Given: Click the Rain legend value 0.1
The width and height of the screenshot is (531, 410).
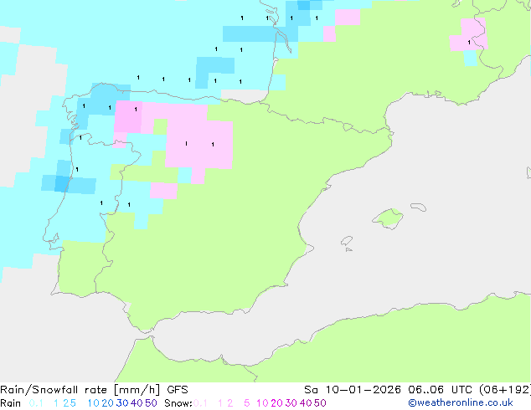Looking at the screenshot, I should (36, 403).
